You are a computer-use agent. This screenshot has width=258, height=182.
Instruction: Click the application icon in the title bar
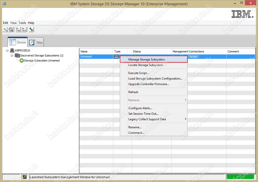(x=5, y=4)
